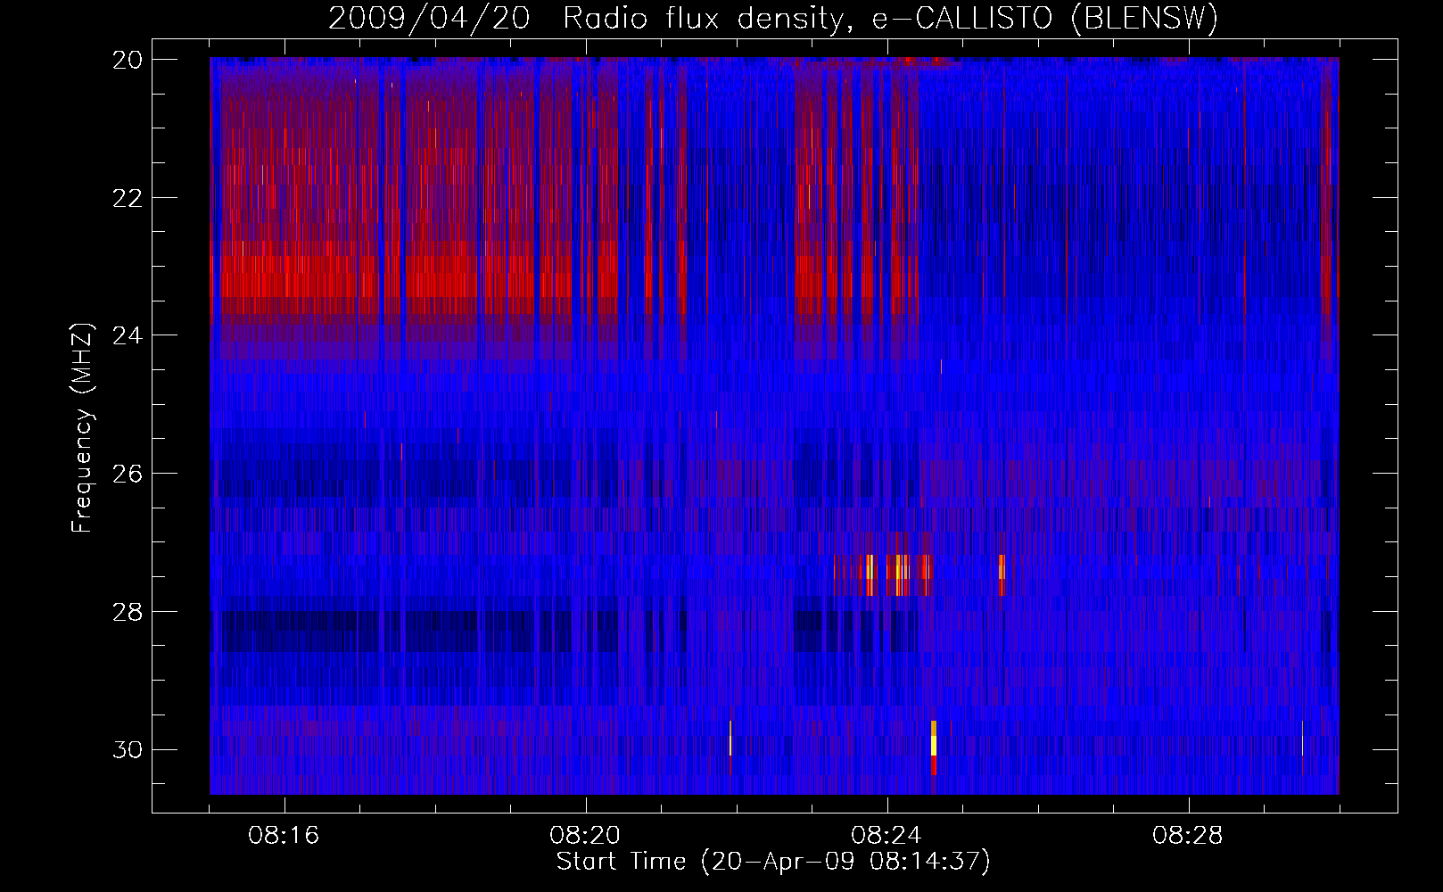The width and height of the screenshot is (1443, 892).
Task: Click the 24 MHz frequency tick label
Action: coord(128,335)
